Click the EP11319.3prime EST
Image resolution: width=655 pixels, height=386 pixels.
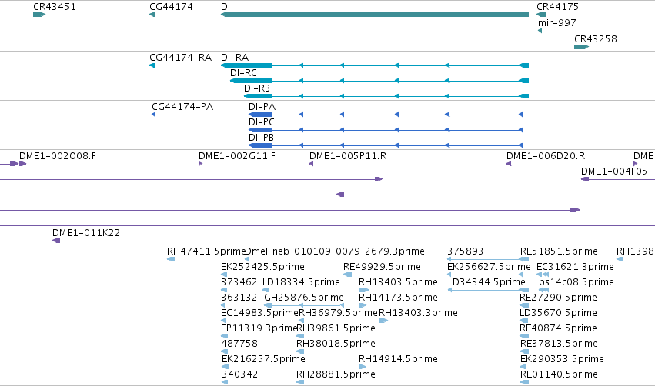pos(224,336)
